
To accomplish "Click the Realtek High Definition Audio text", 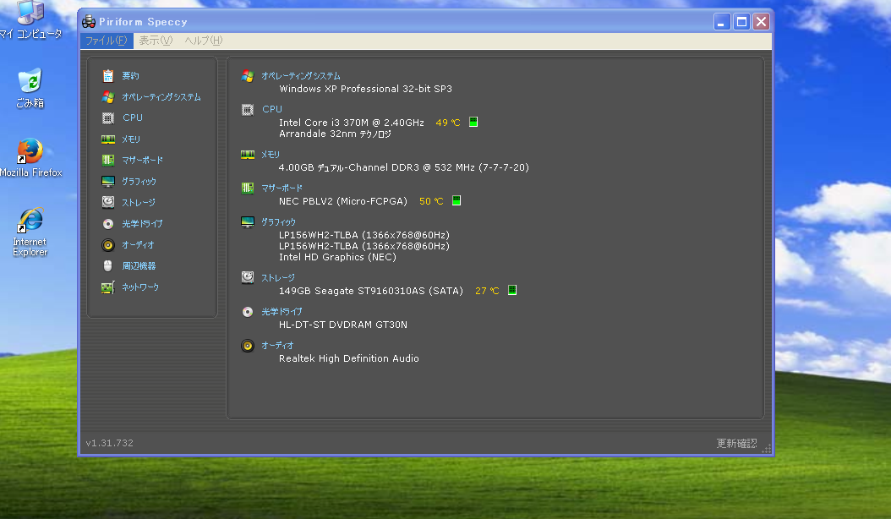I will 349,358.
